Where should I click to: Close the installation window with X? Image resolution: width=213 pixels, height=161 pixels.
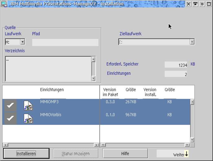point(189,4)
